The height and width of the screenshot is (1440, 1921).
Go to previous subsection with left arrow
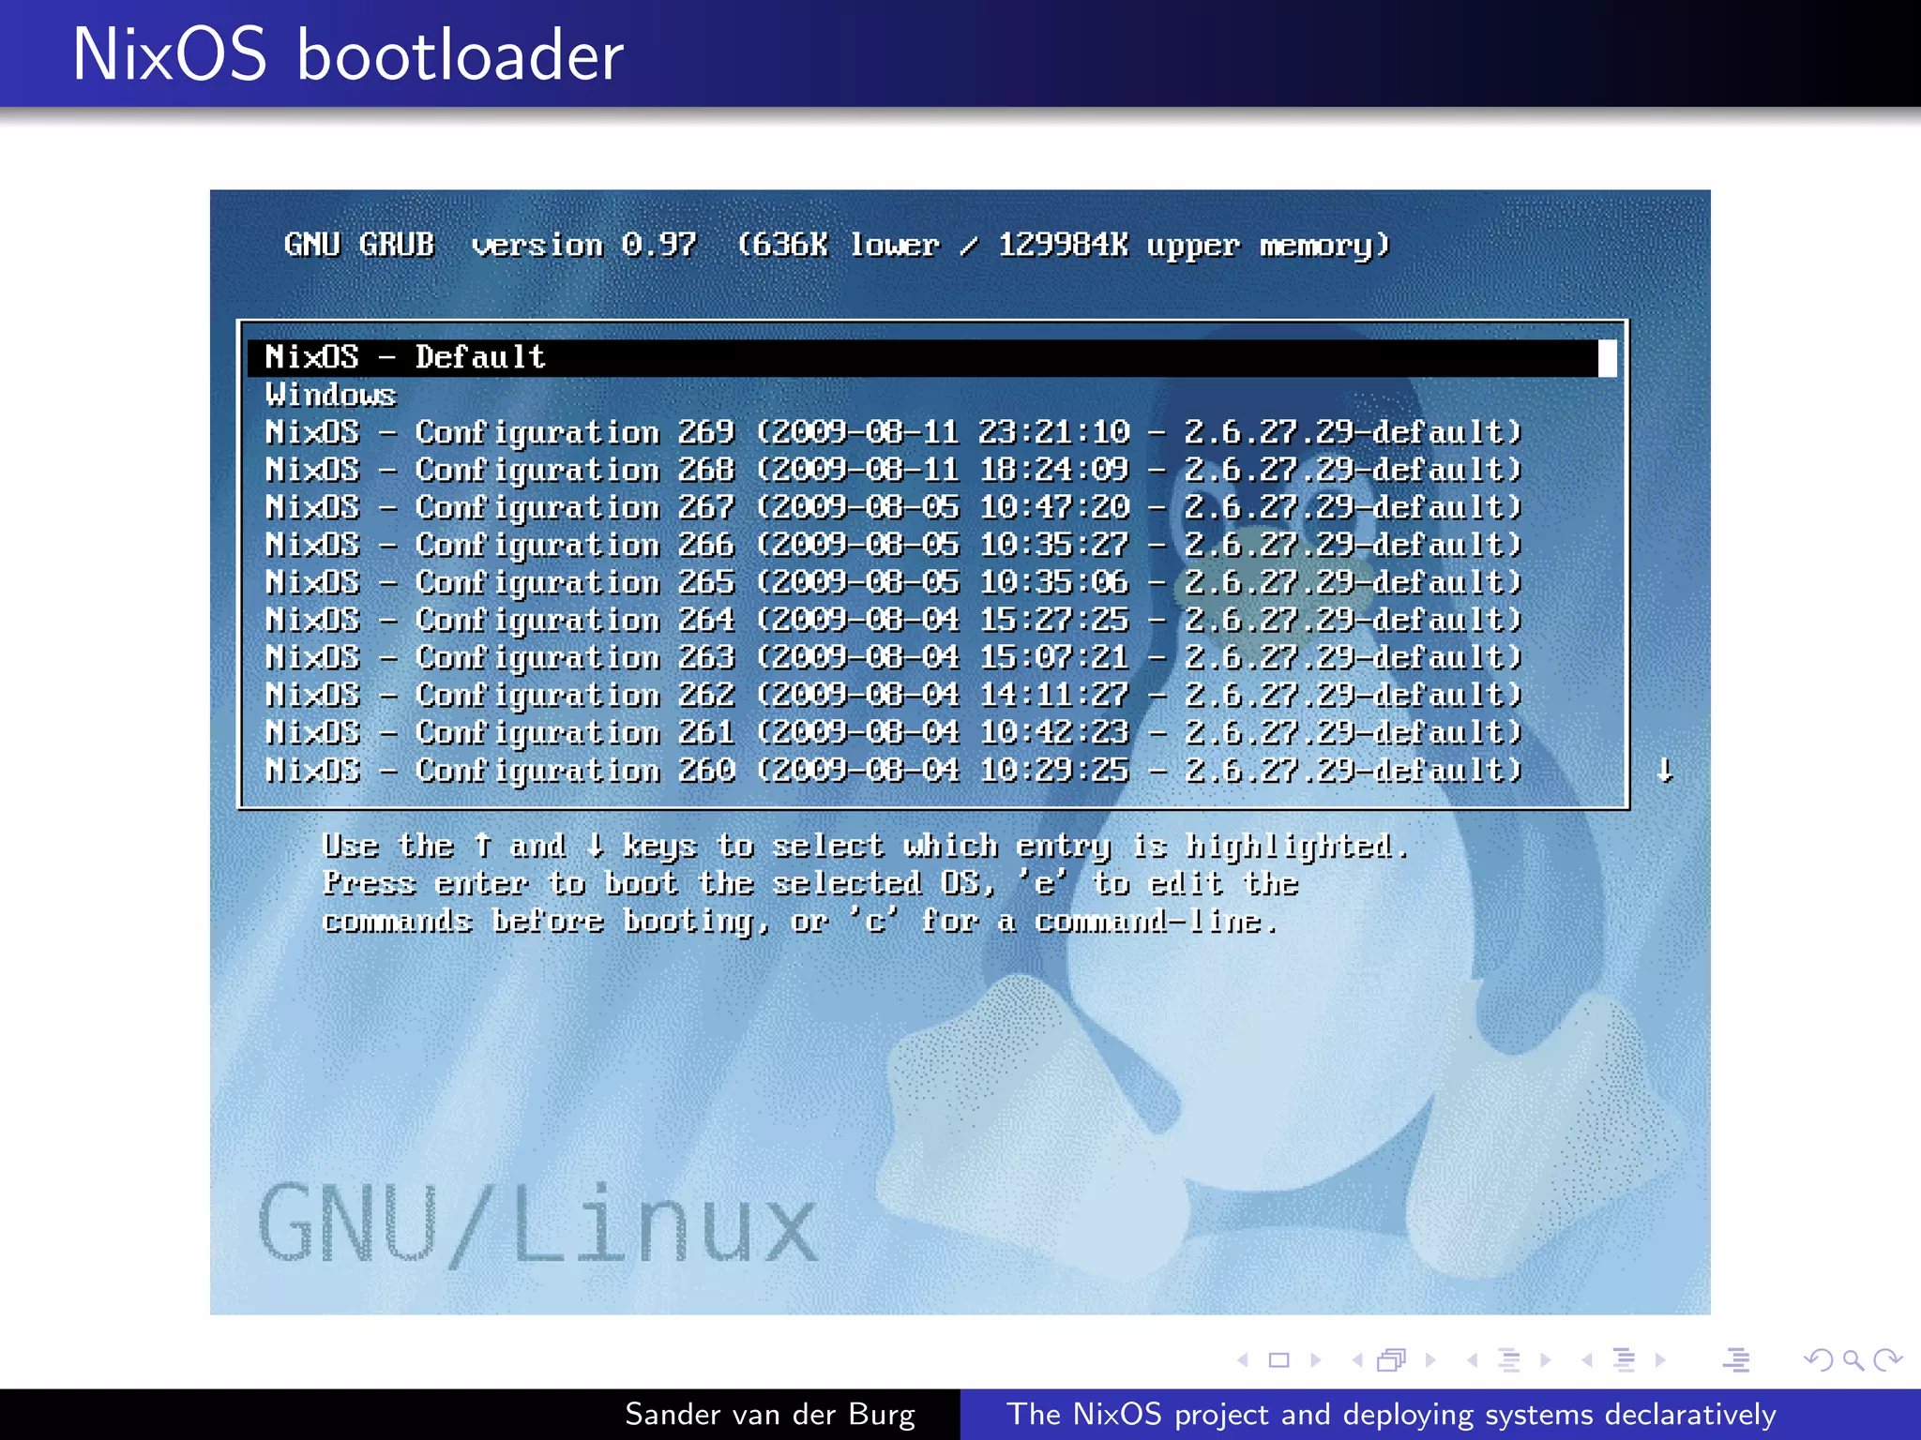click(x=1473, y=1359)
